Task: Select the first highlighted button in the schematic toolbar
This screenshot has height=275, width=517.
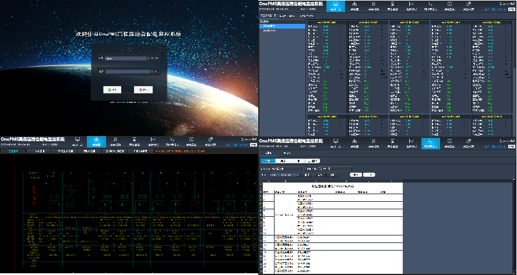Action: tap(12, 151)
